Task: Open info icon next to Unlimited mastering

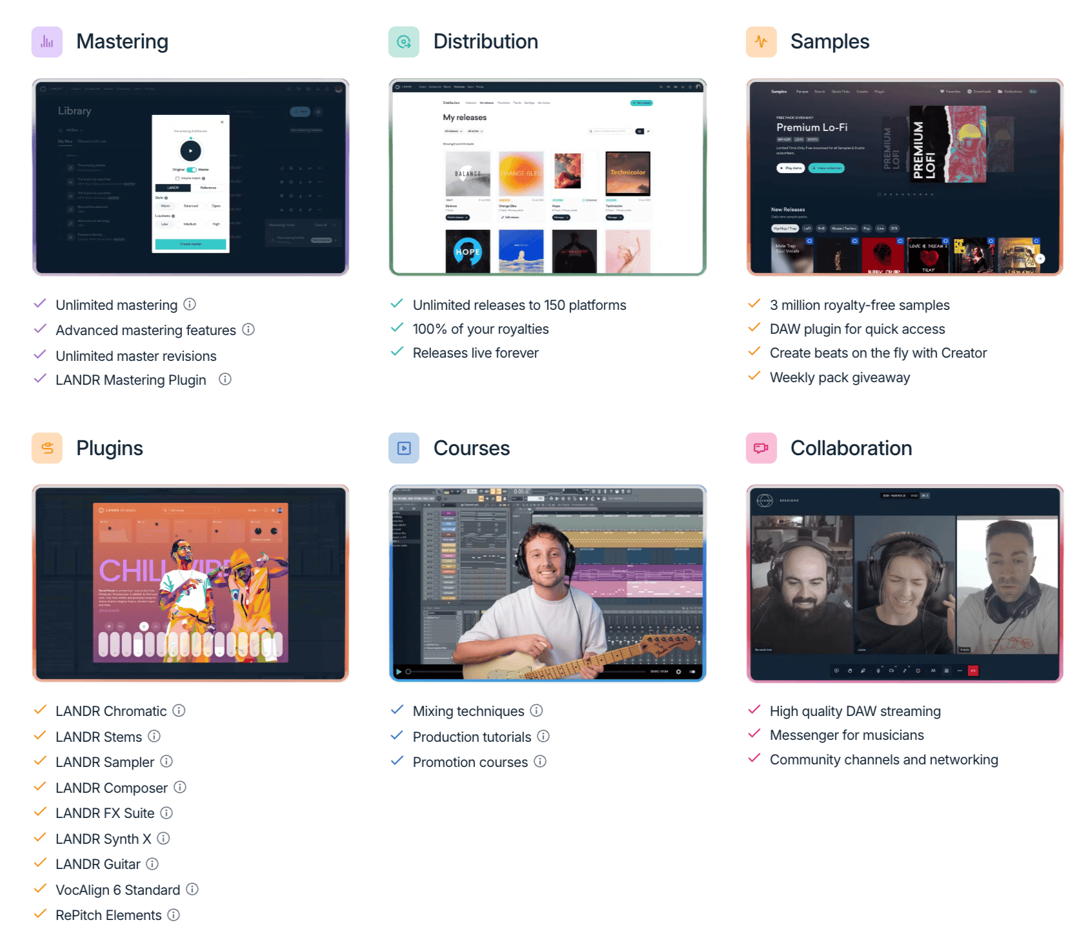Action: [x=190, y=304]
